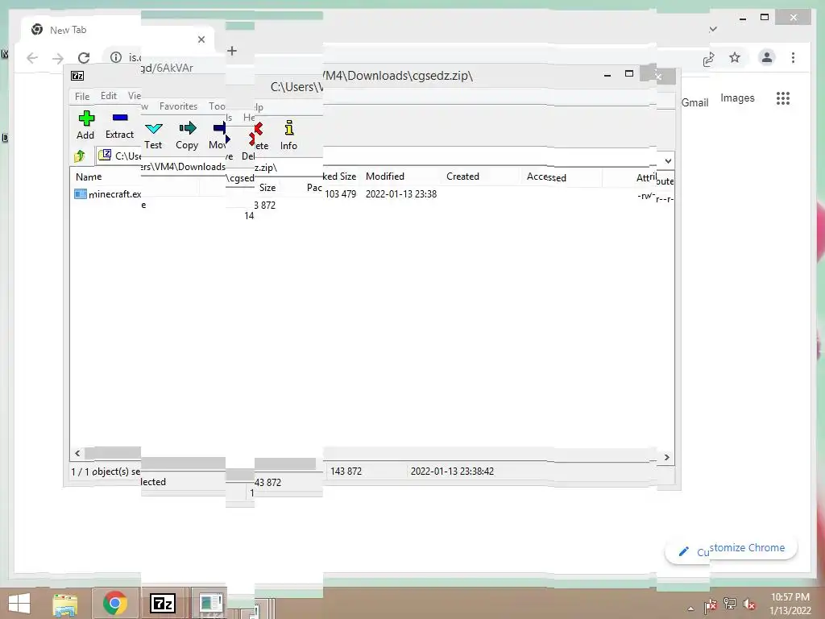The width and height of the screenshot is (825, 619).
Task: Open the Google apps grid
Action: (x=783, y=98)
